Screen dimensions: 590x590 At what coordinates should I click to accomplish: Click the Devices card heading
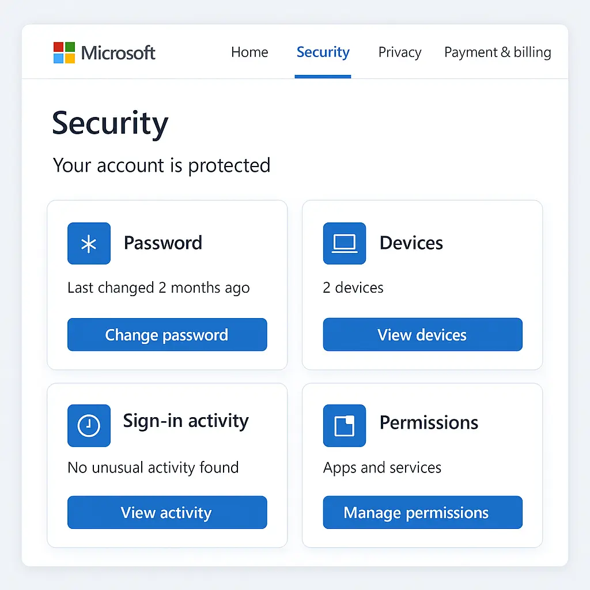[x=411, y=243]
